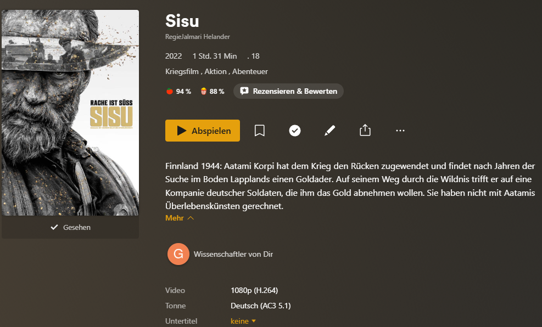Toggle the Gesehen checkmark under poster
Screen dimensions: 542x327
(x=70, y=227)
